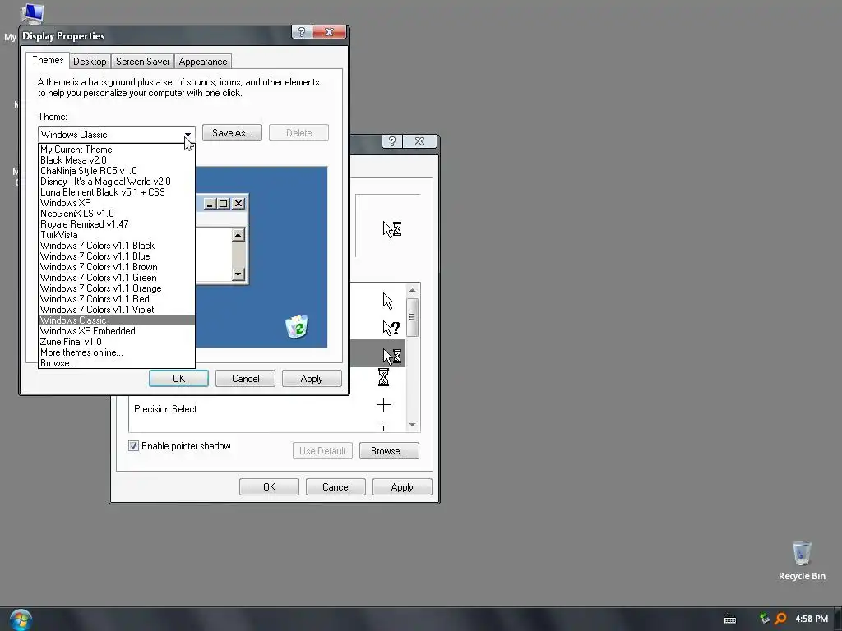Choose My Current Theme from list

pos(117,150)
